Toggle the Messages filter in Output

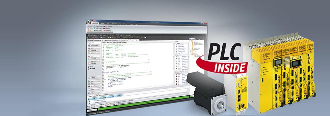point(117,96)
